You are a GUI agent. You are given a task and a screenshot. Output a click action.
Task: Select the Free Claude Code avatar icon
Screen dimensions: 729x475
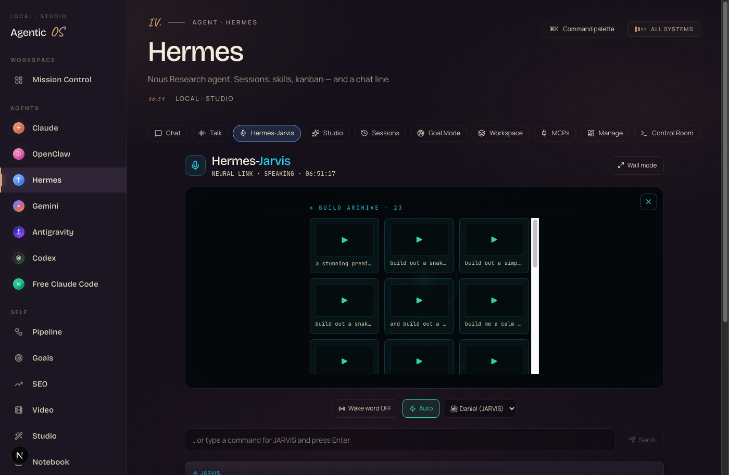(x=19, y=284)
